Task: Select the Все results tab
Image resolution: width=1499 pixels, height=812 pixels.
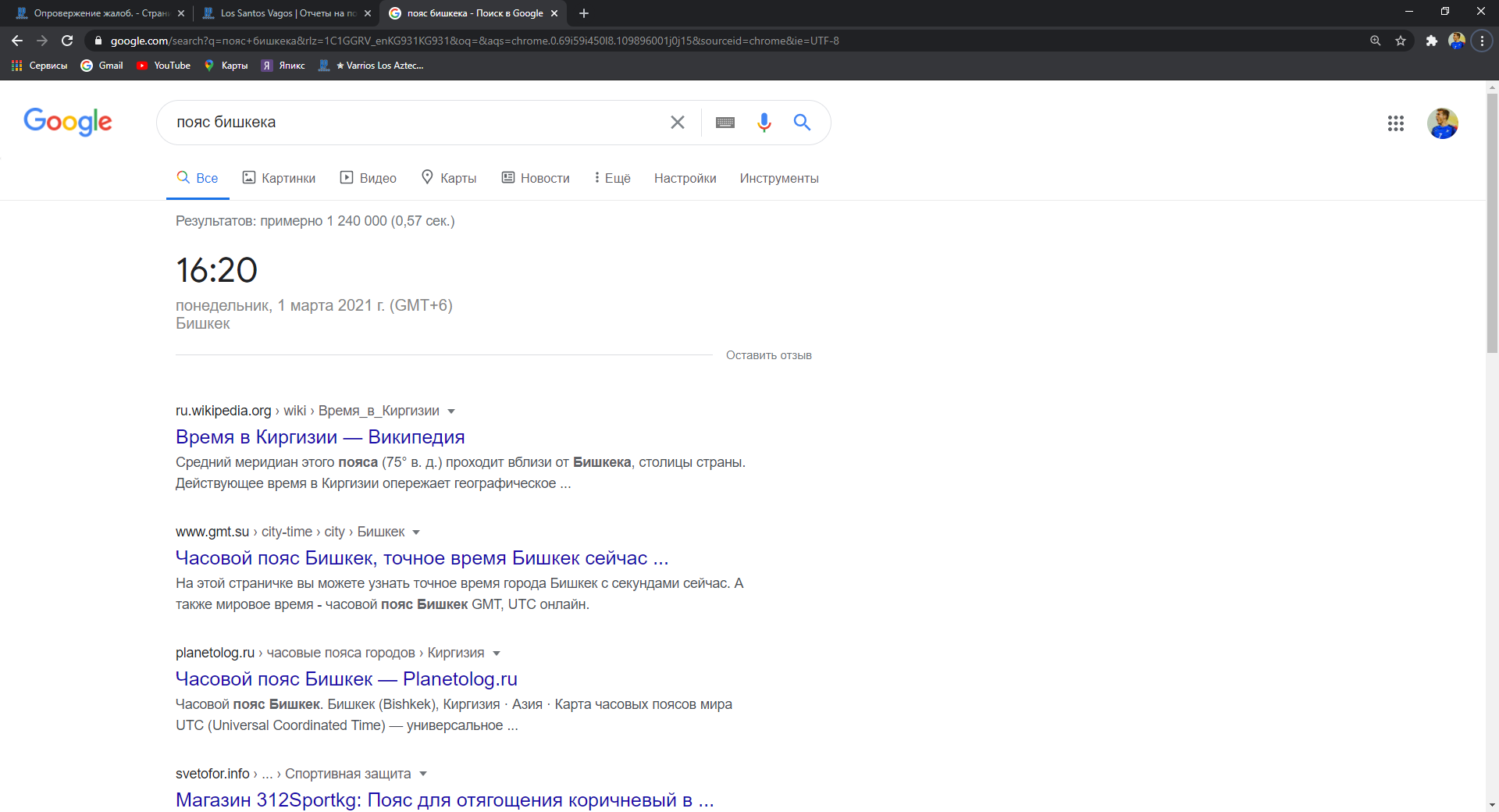Action: pyautogui.click(x=198, y=178)
